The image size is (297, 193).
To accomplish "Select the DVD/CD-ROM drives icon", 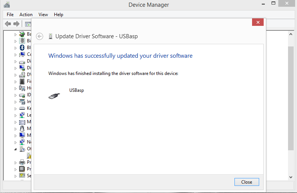I will coord(22,75).
